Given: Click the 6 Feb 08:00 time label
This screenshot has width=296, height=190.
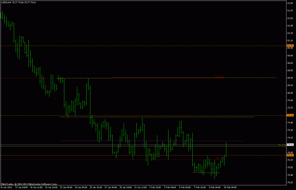Looking at the screenshot, I should (x=185, y=187).
